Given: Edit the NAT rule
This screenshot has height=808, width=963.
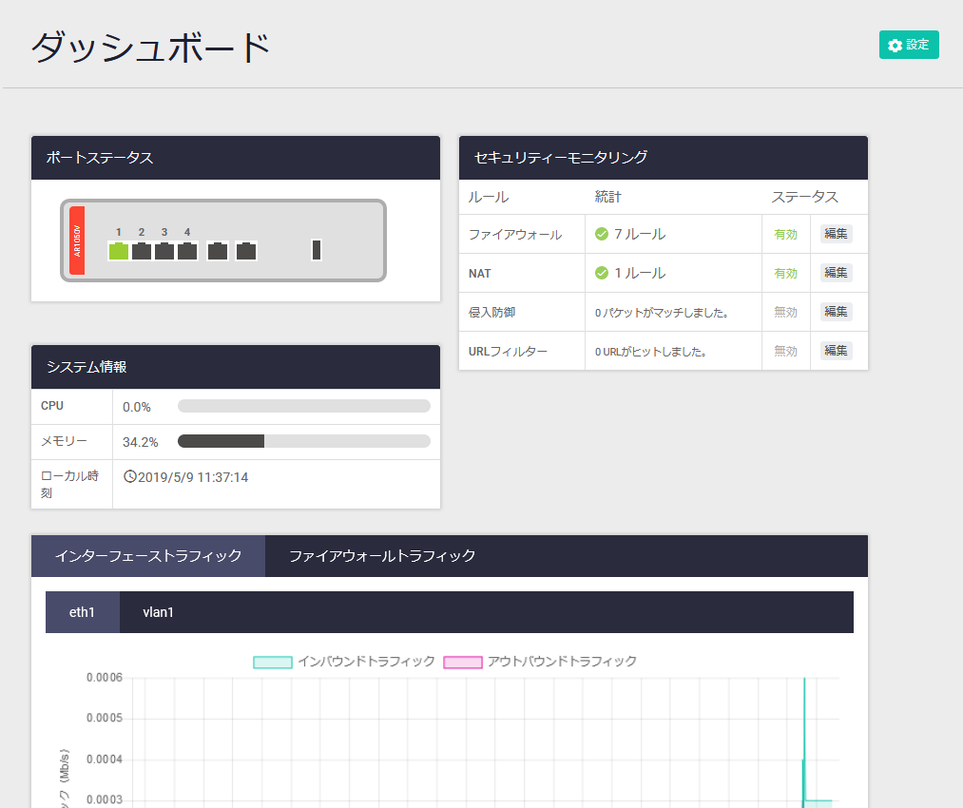Looking at the screenshot, I should pos(836,273).
